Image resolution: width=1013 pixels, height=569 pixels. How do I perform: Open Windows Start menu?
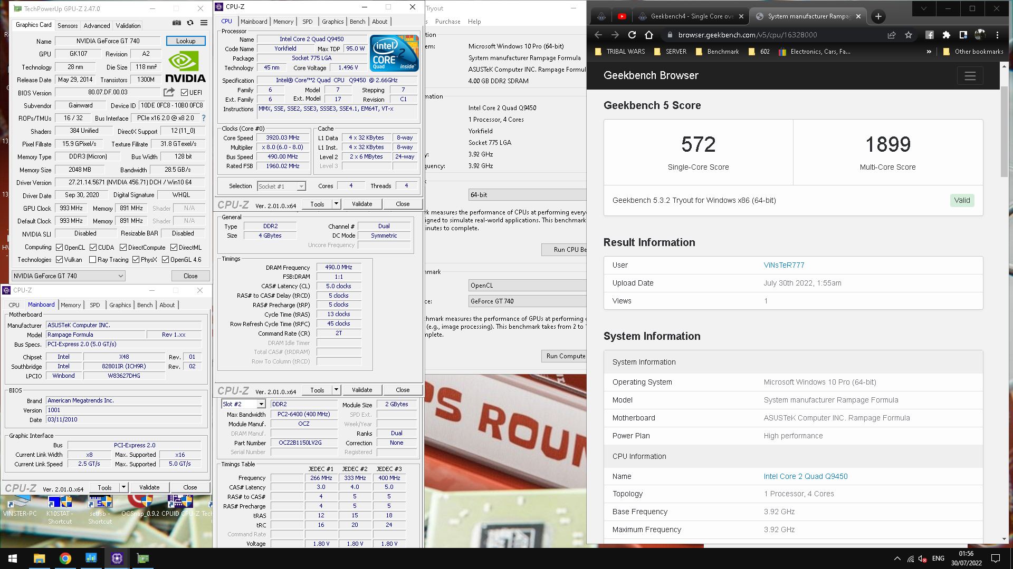point(13,558)
